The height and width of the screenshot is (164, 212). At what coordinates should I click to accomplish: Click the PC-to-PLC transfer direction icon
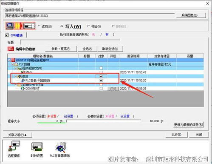coord(20,26)
